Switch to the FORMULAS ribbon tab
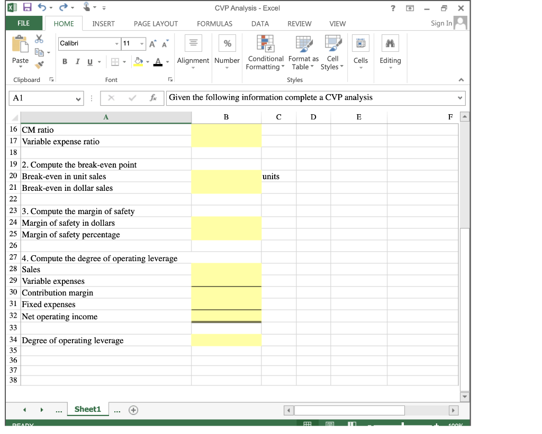The image size is (542, 434). point(214,23)
